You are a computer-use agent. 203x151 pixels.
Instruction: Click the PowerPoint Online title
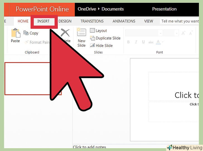pos(42,9)
